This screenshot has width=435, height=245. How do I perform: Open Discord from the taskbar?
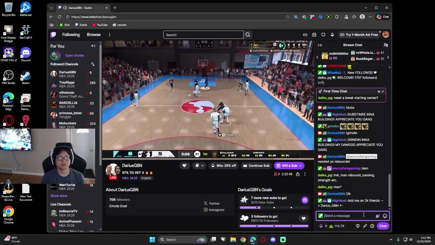pos(273,240)
